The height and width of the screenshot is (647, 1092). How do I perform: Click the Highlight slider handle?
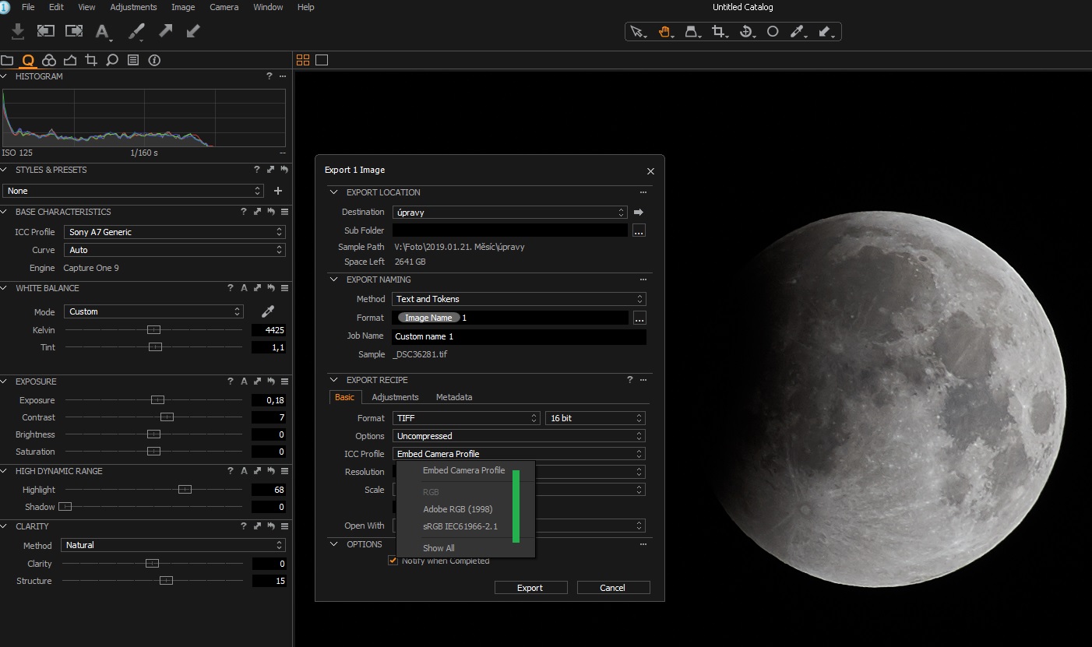click(185, 490)
